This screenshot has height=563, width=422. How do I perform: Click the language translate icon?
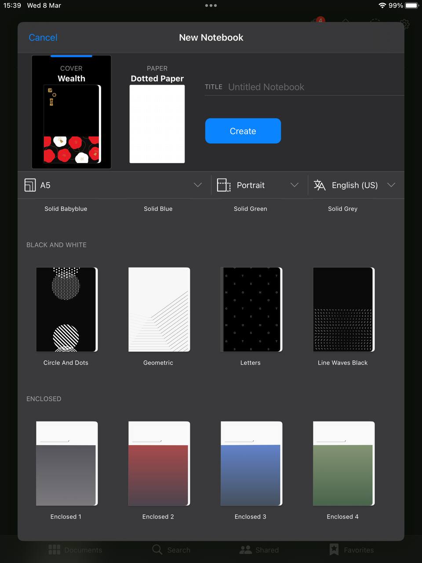pos(320,185)
